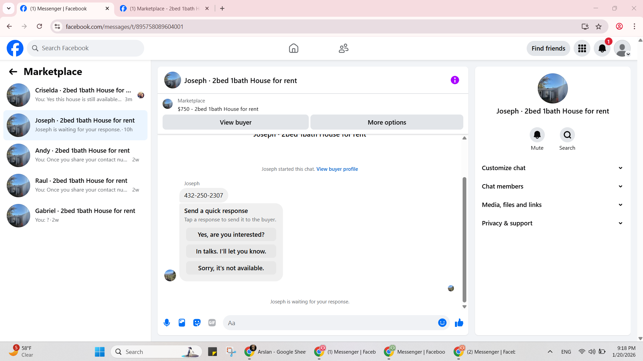Open Windows Start menu
The image size is (643, 361).
click(x=100, y=352)
